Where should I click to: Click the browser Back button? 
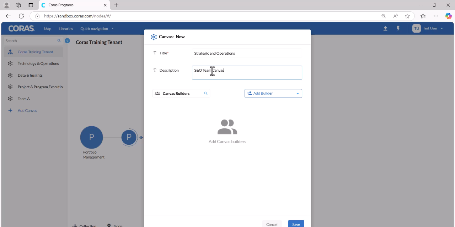pos(8,16)
